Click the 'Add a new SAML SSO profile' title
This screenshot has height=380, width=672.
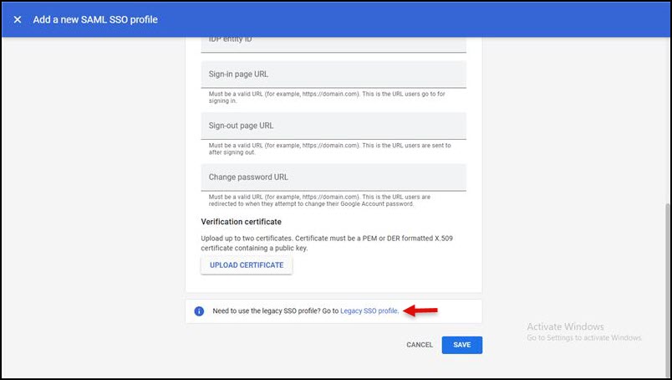(x=94, y=19)
